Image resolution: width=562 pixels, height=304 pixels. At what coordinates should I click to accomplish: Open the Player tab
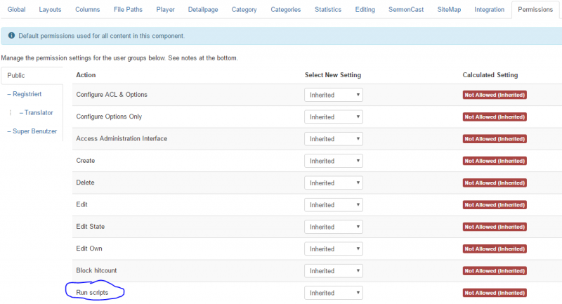(165, 10)
